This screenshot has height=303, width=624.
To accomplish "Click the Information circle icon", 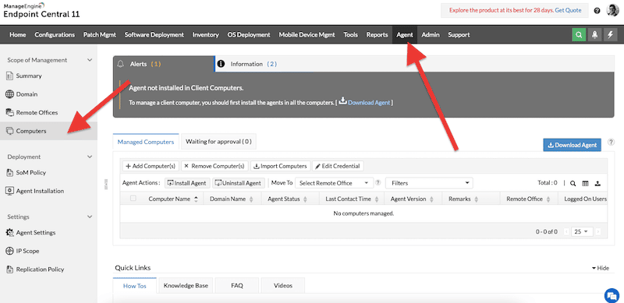I will 222,64.
